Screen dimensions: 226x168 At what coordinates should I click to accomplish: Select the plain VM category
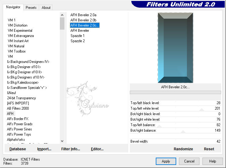coord(10,57)
